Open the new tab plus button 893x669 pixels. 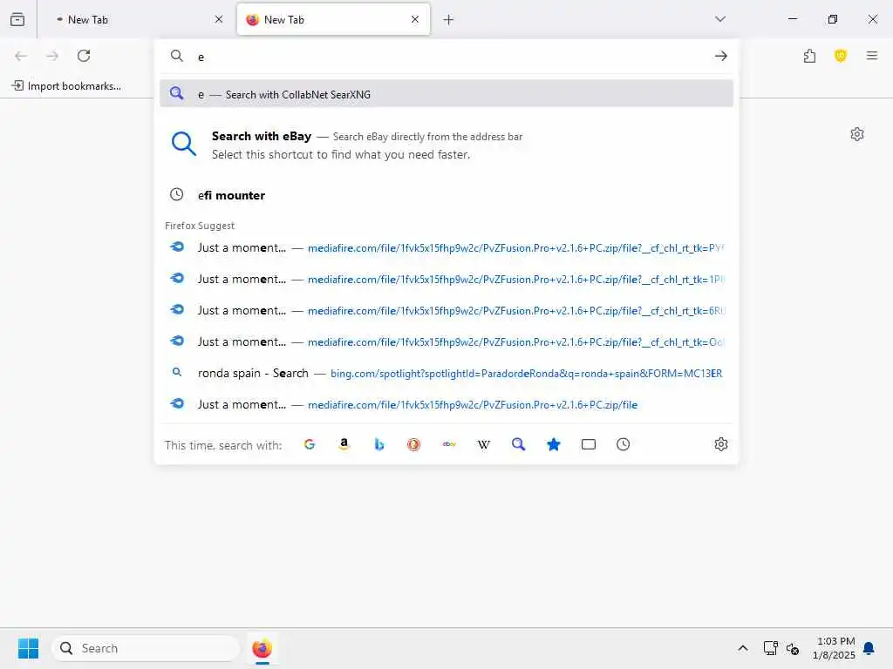(x=448, y=20)
